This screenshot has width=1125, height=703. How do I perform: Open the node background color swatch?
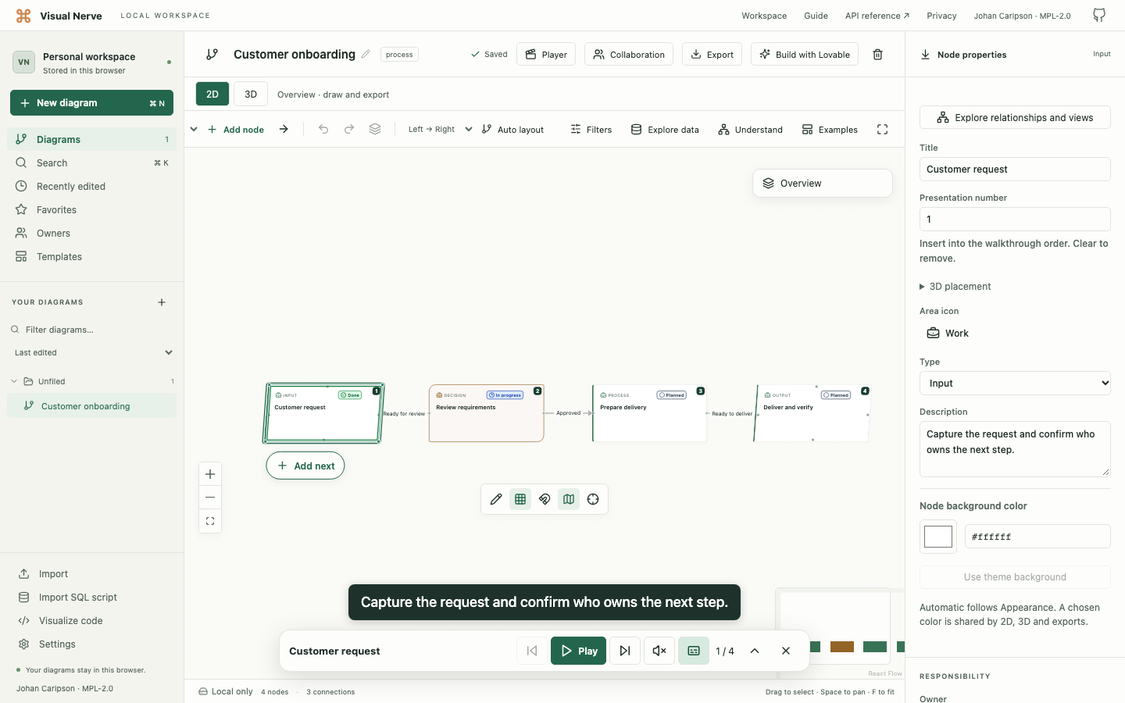(938, 537)
